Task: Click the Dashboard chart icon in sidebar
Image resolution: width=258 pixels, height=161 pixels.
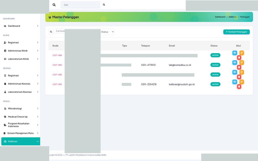Action: 5,26
